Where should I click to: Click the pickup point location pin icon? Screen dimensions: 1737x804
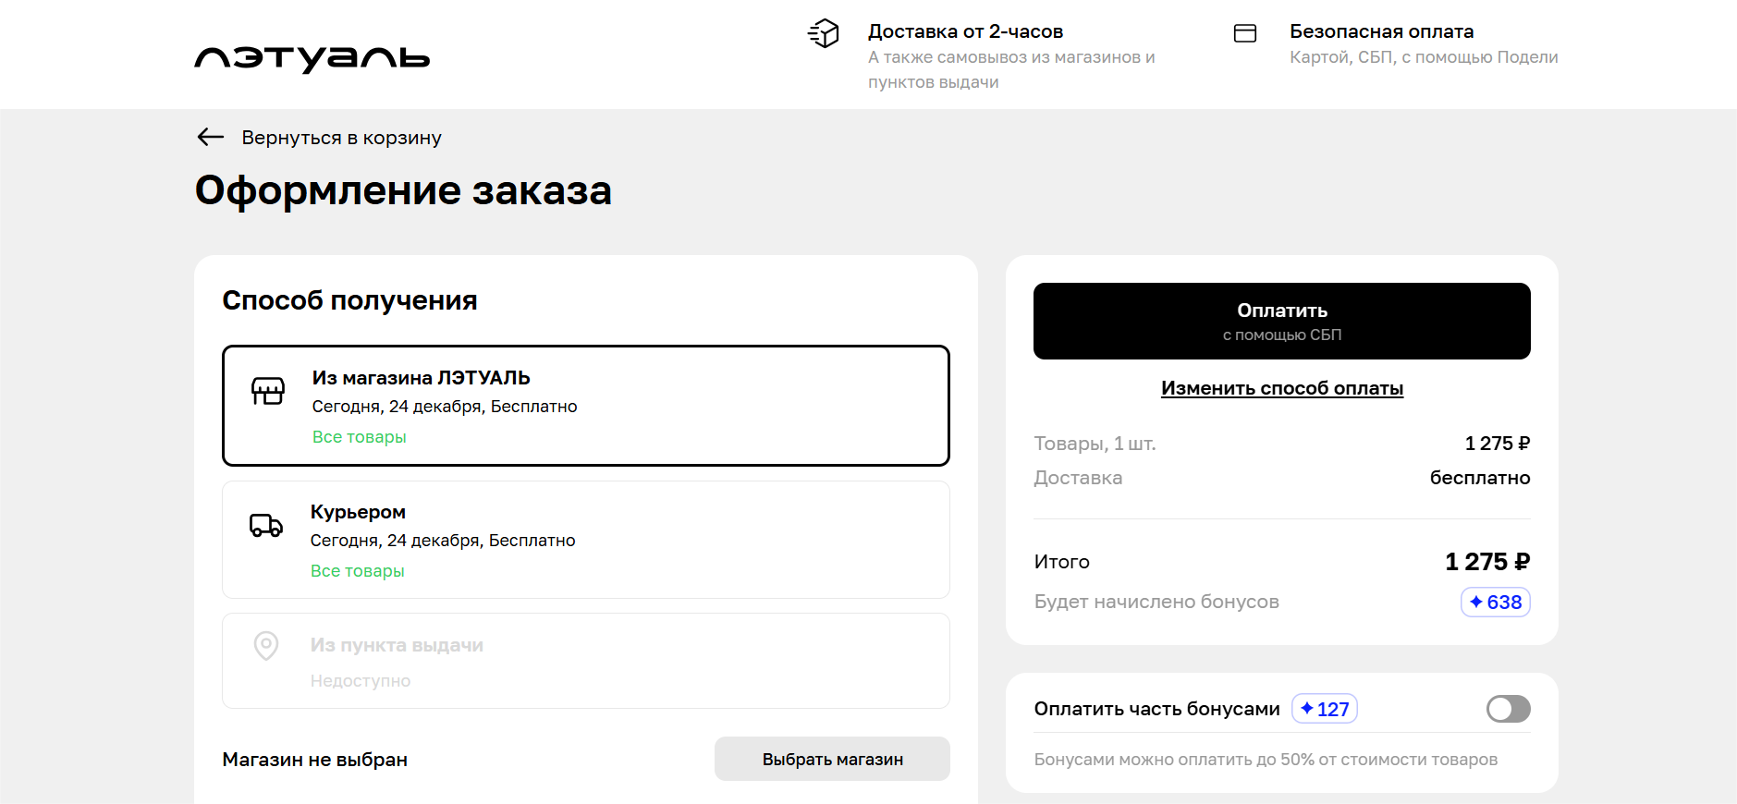(266, 645)
